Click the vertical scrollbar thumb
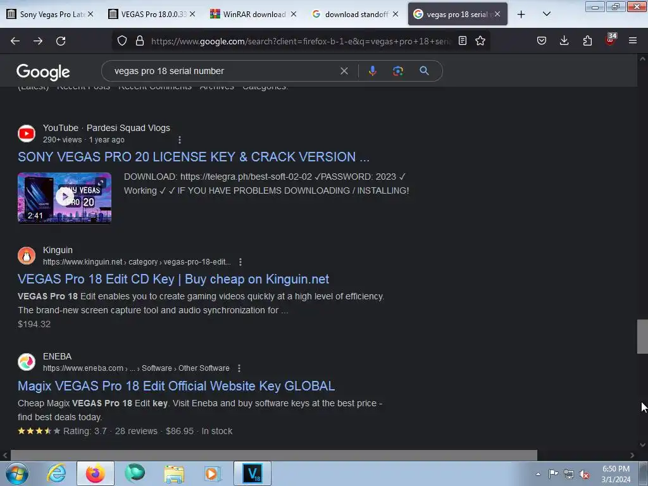Screen dimensions: 648x486 coord(642,337)
